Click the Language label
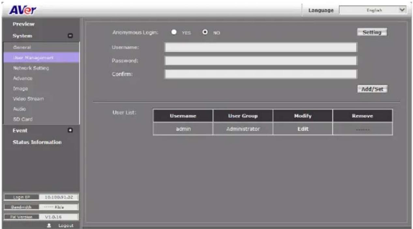The width and height of the screenshot is (413, 229). tap(321, 10)
